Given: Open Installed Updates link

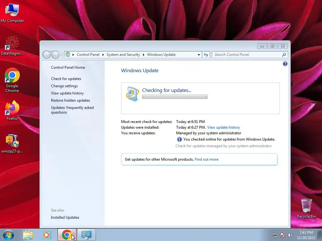Looking at the screenshot, I should tap(65, 217).
